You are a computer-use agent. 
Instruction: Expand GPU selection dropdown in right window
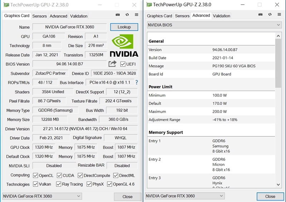click(184, 196)
